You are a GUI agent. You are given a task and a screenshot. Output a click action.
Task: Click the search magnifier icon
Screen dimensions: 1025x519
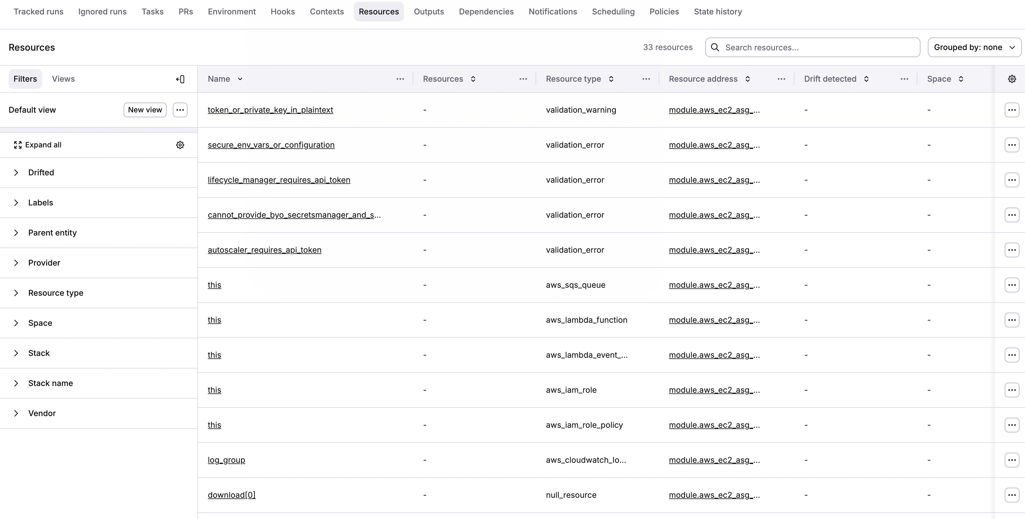pyautogui.click(x=715, y=48)
